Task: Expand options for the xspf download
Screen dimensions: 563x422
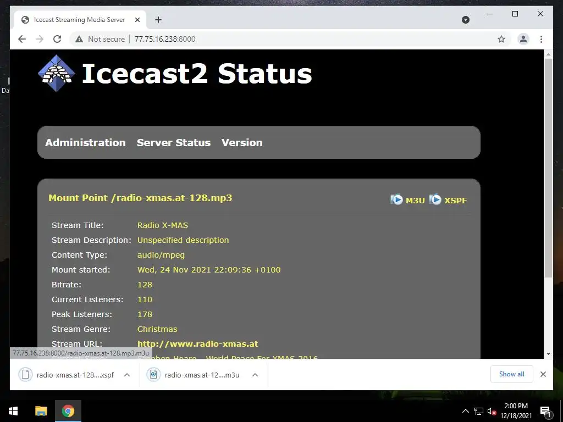Action: point(127,375)
